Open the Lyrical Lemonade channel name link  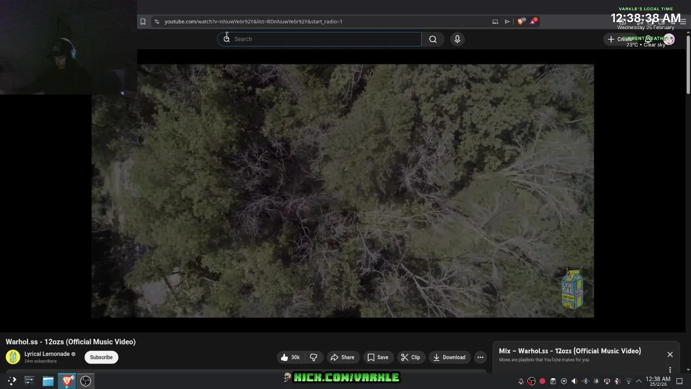[47, 354]
